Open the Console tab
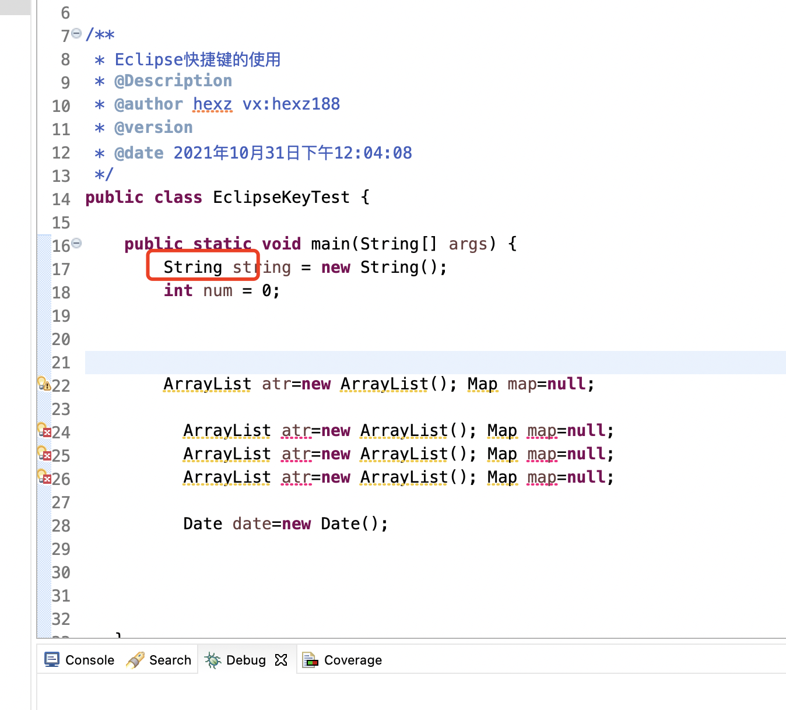The height and width of the screenshot is (710, 786). coord(80,660)
